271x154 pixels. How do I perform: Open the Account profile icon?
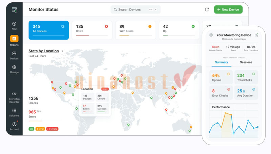pyautogui.click(x=14, y=124)
